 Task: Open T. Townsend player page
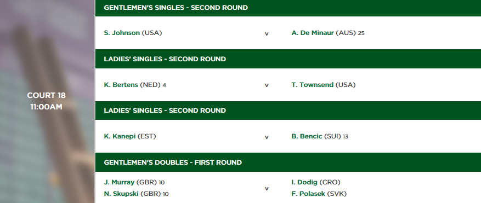(x=312, y=85)
